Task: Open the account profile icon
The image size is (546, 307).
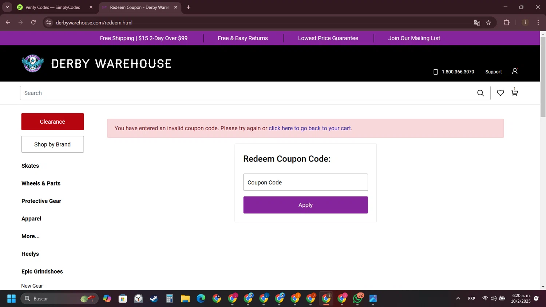Action: (x=514, y=71)
